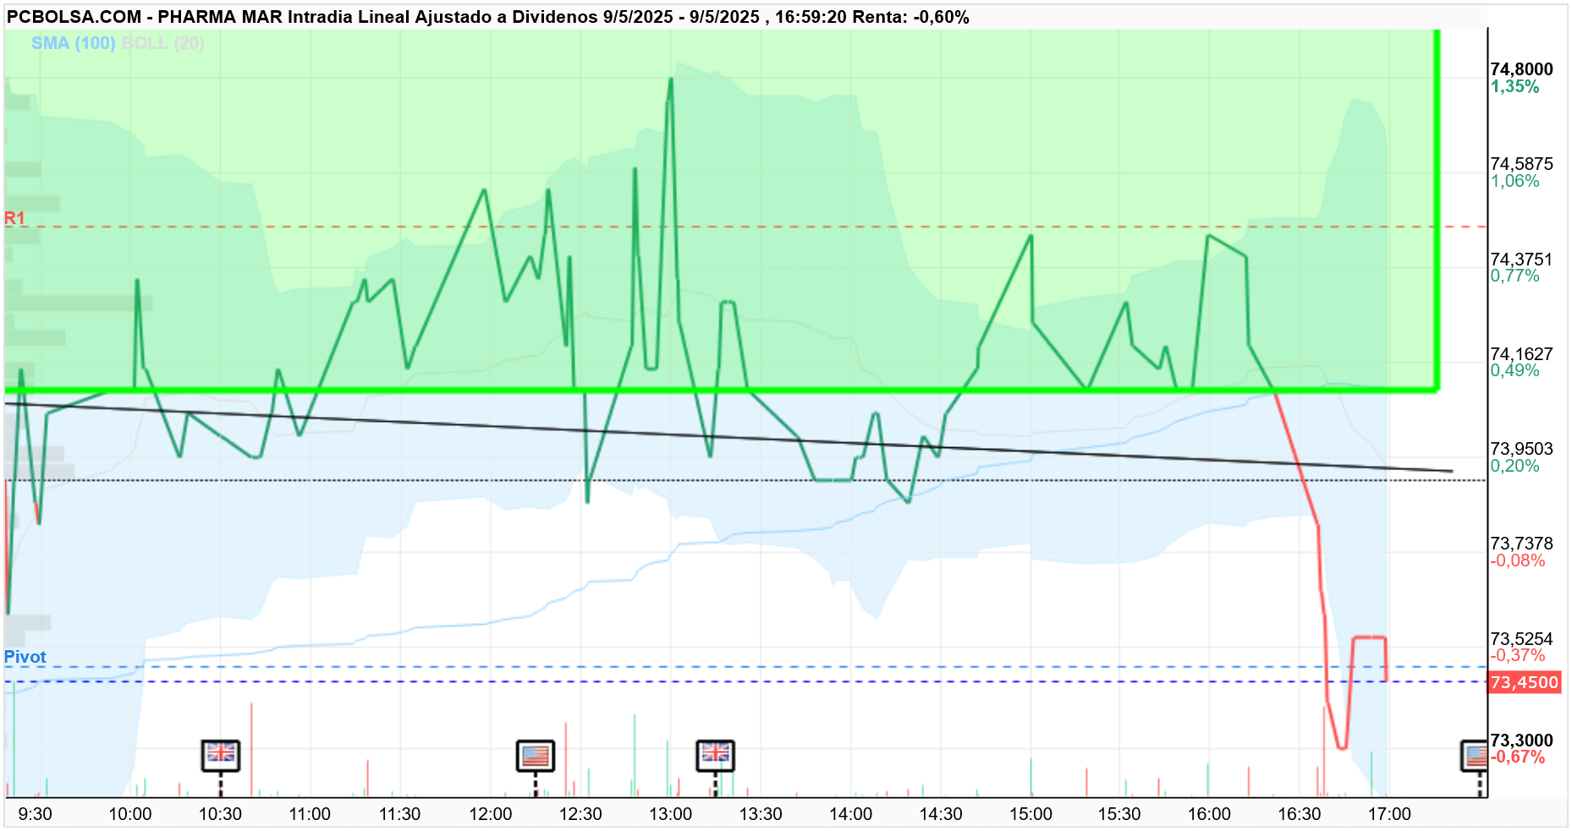Click the UK flag event marker near 10:30

(221, 755)
